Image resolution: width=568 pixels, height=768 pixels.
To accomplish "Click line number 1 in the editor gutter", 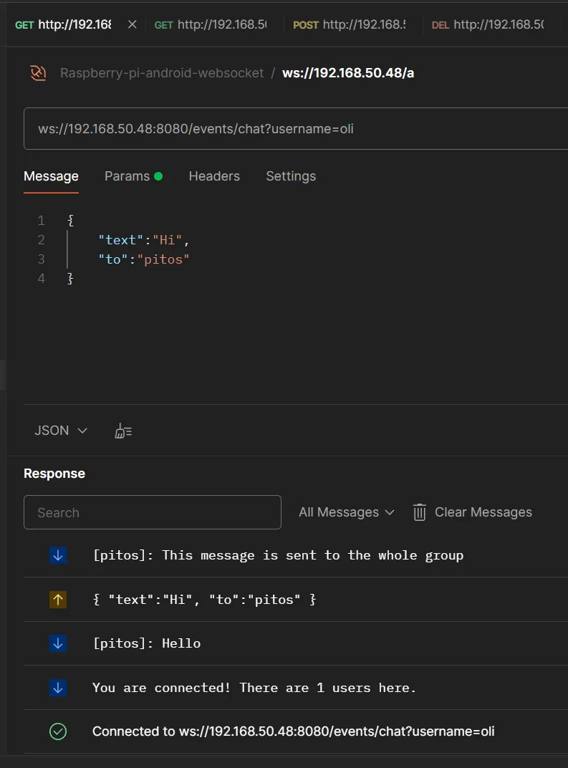I will coord(41,221).
